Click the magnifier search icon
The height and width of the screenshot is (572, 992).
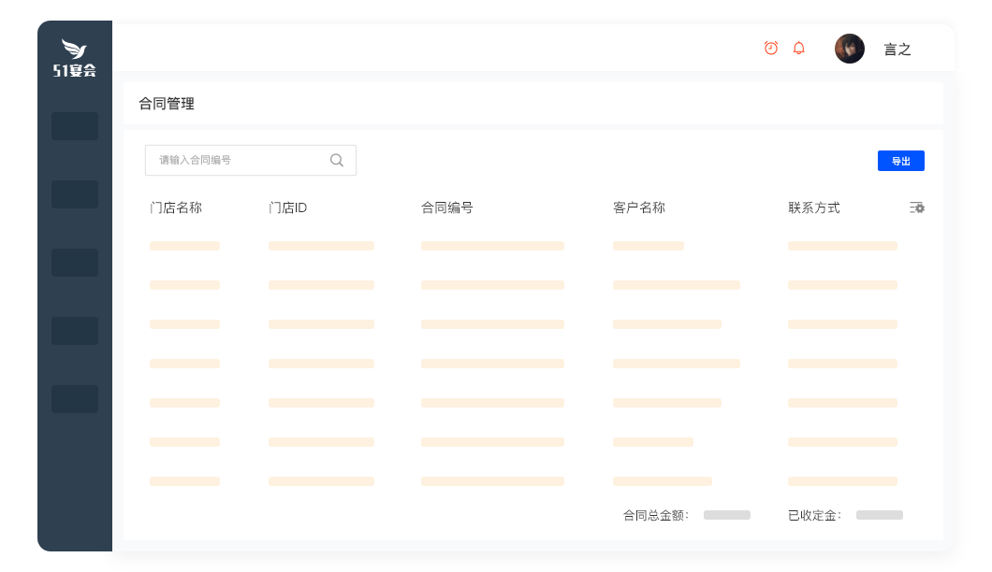(337, 160)
